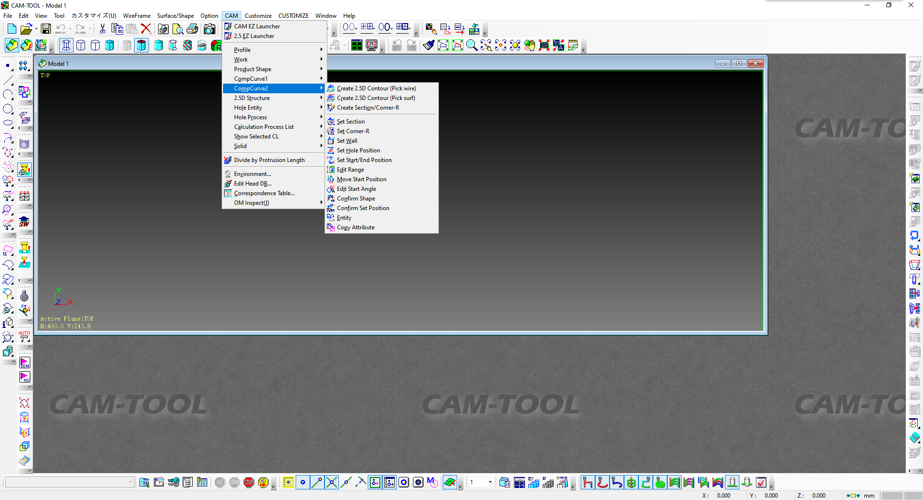Click the four-pane green window layout icon
The image size is (923, 500).
(357, 45)
